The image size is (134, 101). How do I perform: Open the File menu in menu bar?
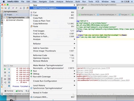(23, 2)
